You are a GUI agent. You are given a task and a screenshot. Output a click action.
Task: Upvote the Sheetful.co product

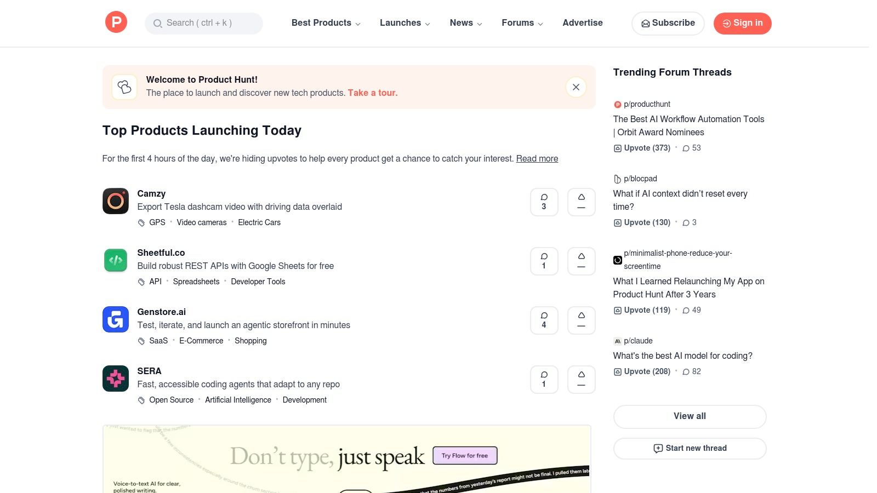click(x=581, y=261)
